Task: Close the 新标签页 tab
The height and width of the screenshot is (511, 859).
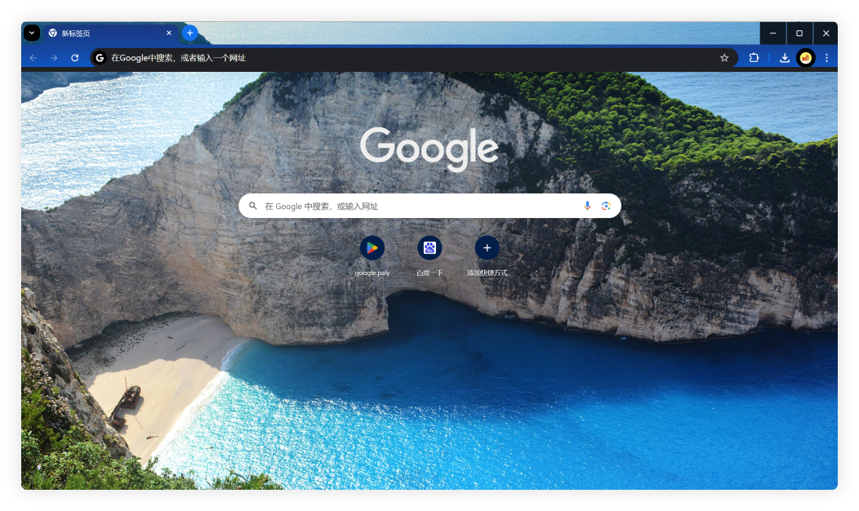Action: [169, 33]
